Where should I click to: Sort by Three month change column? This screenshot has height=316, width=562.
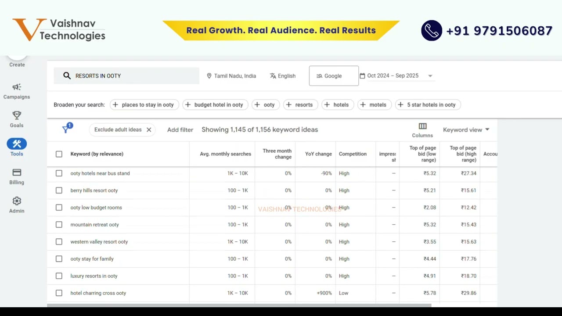click(x=277, y=154)
